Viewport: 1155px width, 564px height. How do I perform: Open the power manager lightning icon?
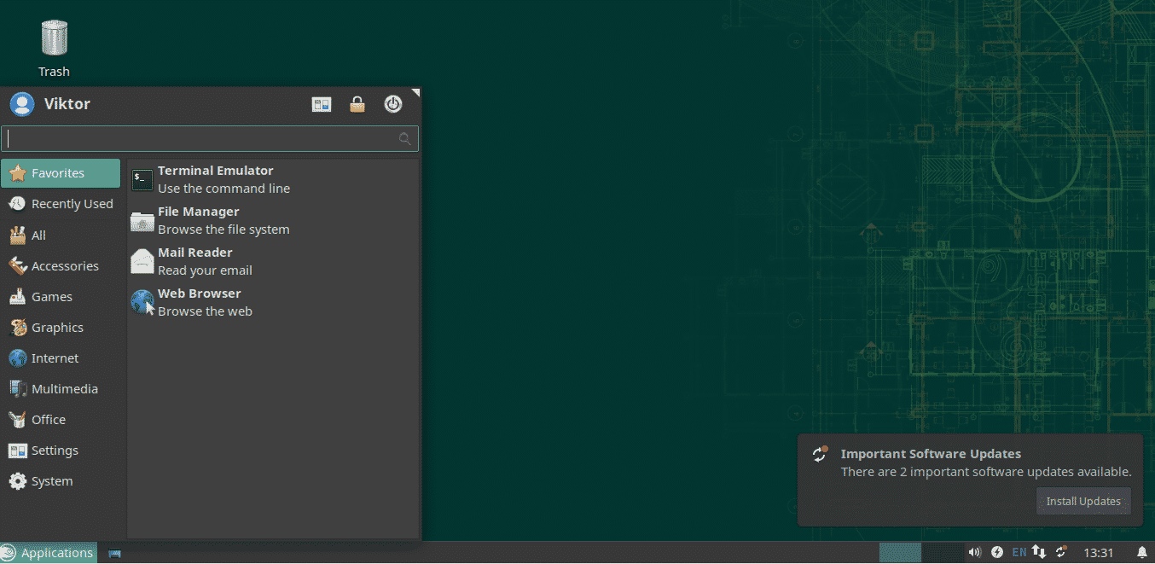pyautogui.click(x=997, y=552)
